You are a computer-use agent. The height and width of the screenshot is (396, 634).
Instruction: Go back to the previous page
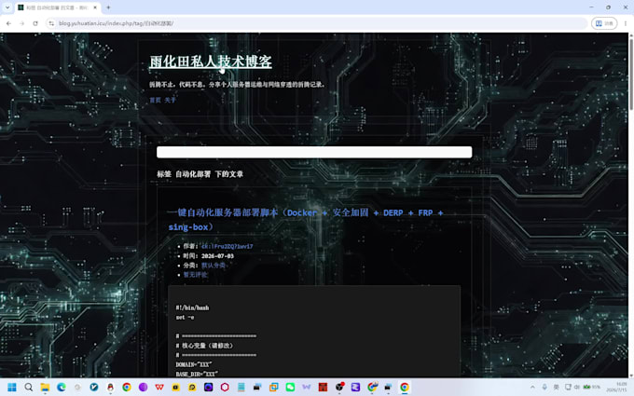(8, 23)
